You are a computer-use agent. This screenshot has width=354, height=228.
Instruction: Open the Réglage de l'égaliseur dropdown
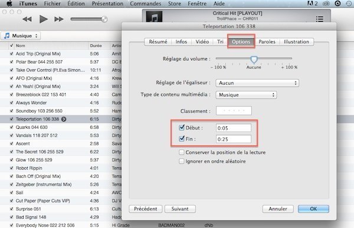257,83
